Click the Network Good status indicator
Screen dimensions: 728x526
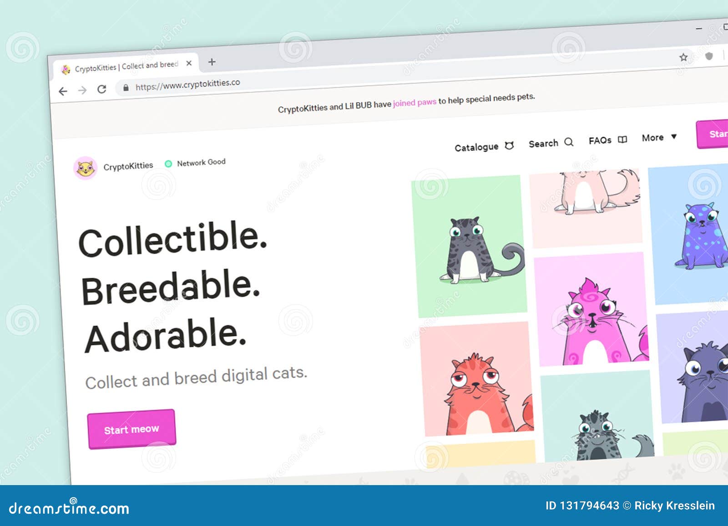click(x=195, y=163)
